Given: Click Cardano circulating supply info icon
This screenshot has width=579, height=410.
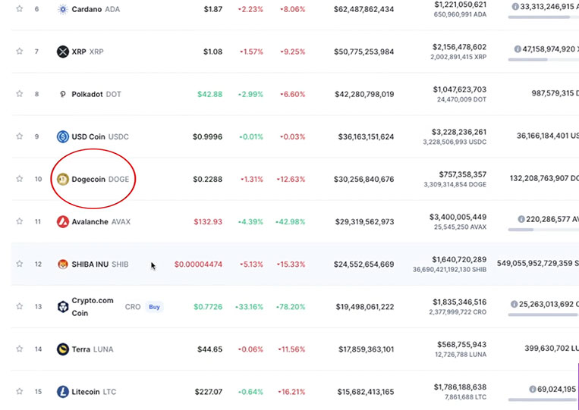Looking at the screenshot, I should coord(515,7).
